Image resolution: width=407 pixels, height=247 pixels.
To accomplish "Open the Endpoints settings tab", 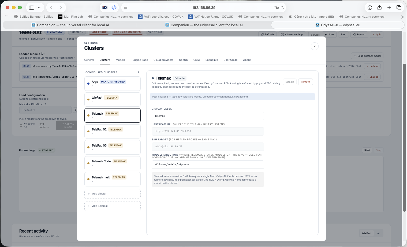I will pyautogui.click(x=212, y=60).
